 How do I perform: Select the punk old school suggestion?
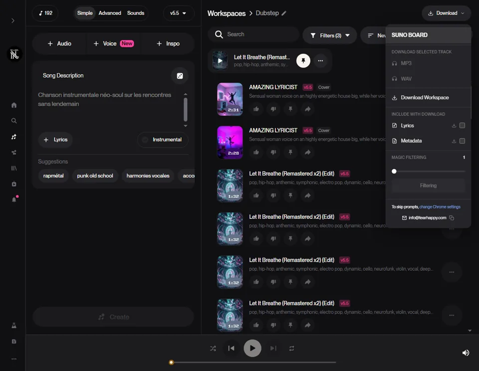coord(95,176)
